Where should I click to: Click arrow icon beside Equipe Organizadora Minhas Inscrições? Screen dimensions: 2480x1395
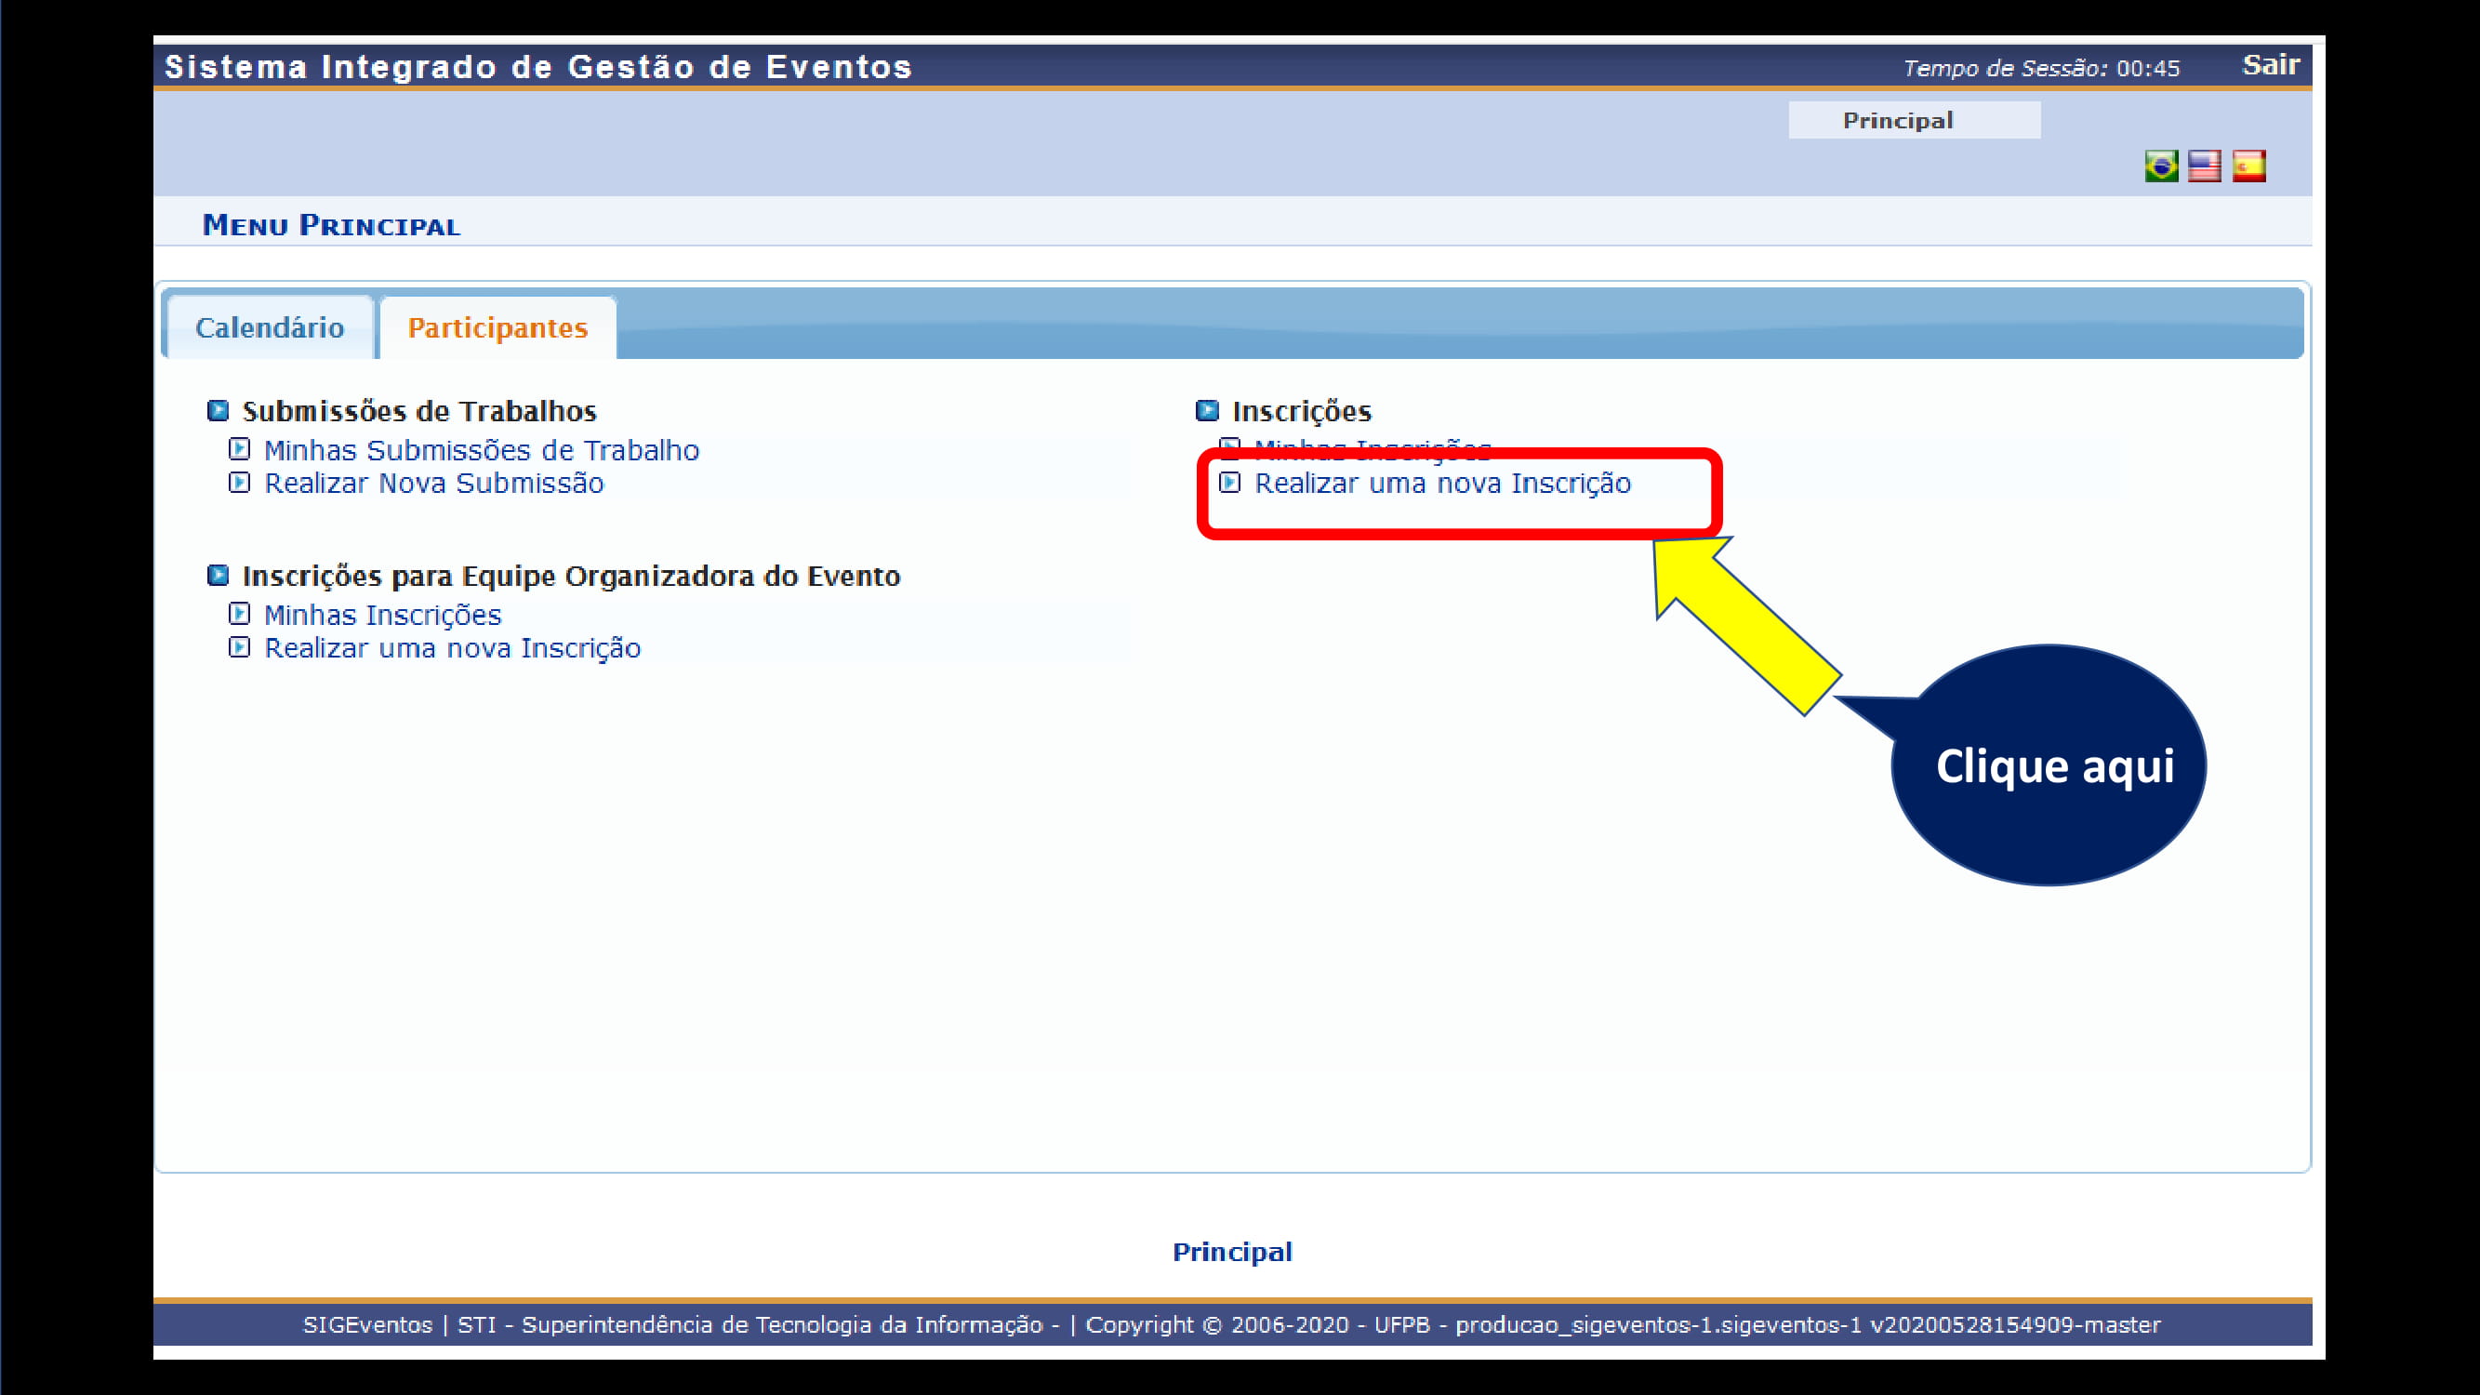240,614
